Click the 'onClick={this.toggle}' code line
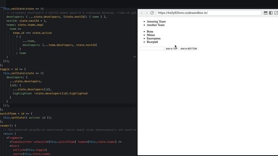 point(30,150)
